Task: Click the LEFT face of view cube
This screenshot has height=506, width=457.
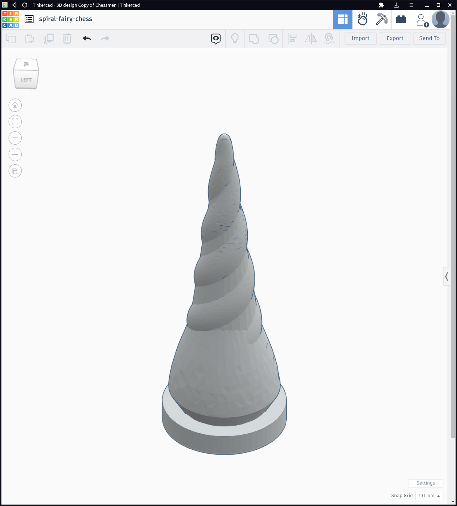Action: point(26,79)
